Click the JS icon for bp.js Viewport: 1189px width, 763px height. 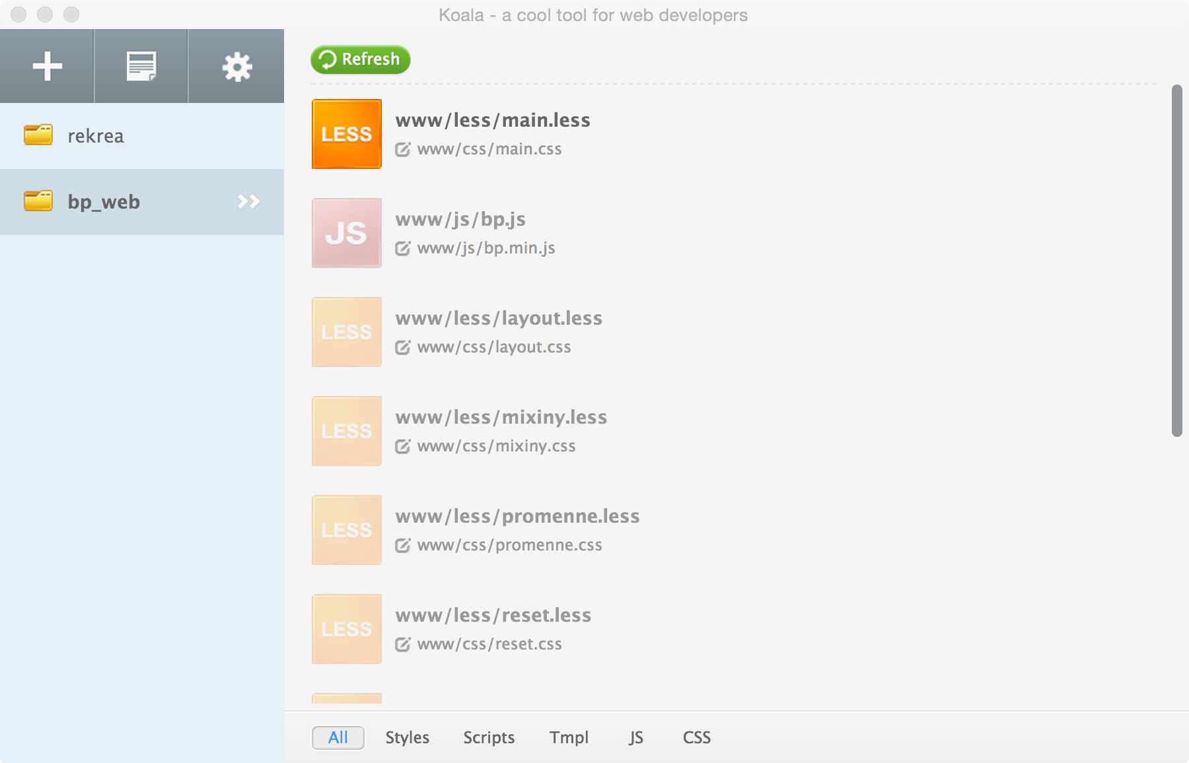coord(346,233)
